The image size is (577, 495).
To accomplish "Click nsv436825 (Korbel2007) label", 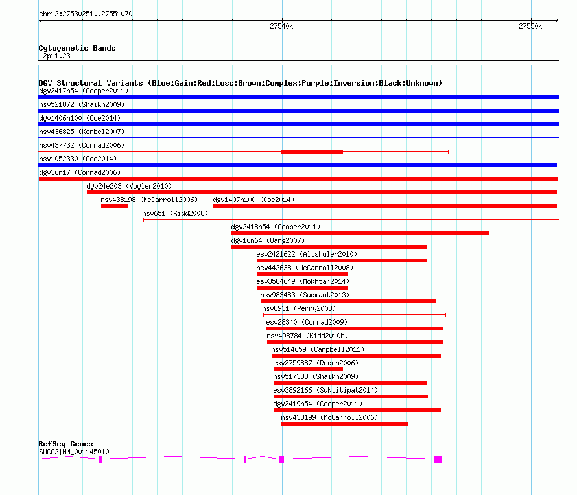I will point(82,132).
